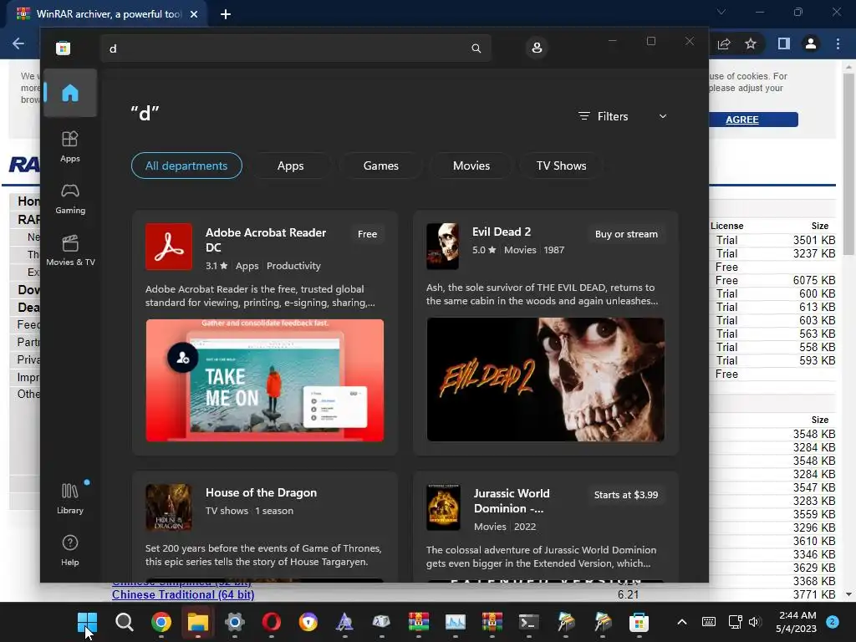Click House of the Dragon poster icon

pos(169,507)
